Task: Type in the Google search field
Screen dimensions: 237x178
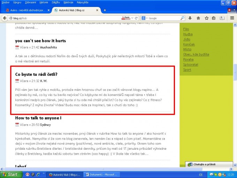Action: coord(164,18)
